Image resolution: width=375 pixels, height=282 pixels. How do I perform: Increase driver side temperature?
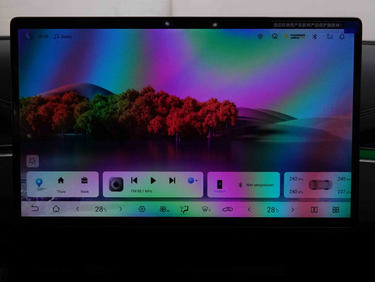(120, 209)
